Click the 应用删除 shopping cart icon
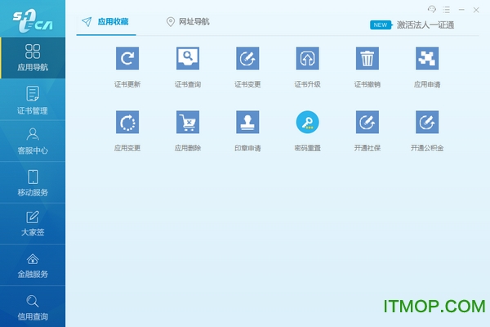Viewport: 490px width, 327px height. [188, 122]
